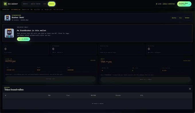Click the 'TBA → you' heading
This screenshot has width=195, height=113.
[x=106, y=62]
